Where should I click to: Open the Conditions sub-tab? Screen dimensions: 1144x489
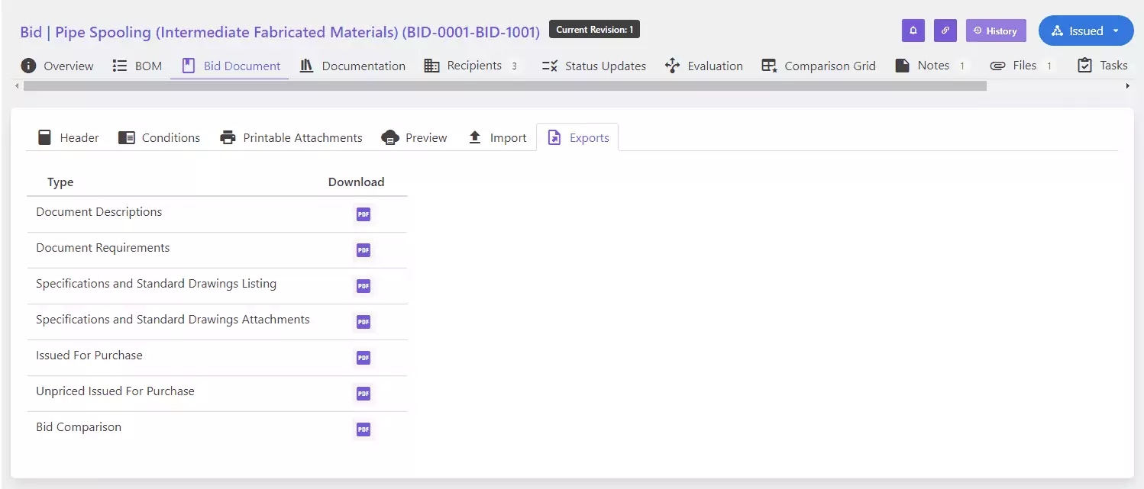tap(159, 137)
